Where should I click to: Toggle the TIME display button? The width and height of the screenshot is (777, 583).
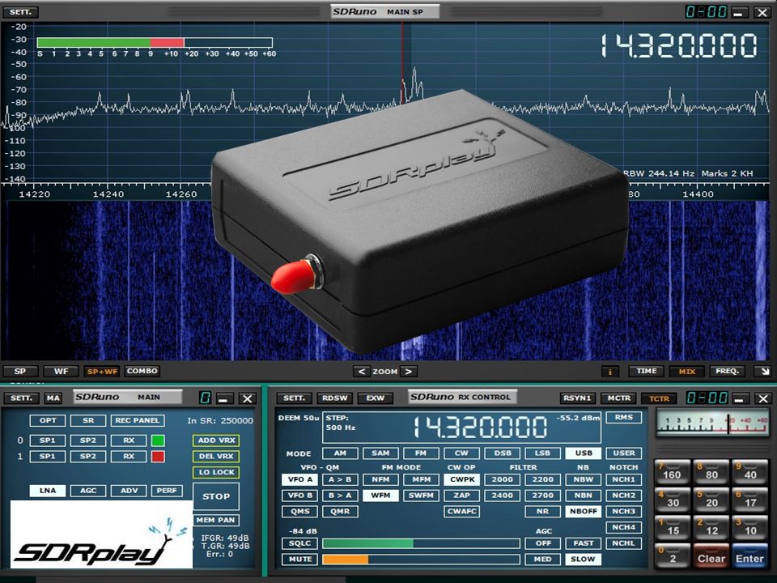[647, 372]
